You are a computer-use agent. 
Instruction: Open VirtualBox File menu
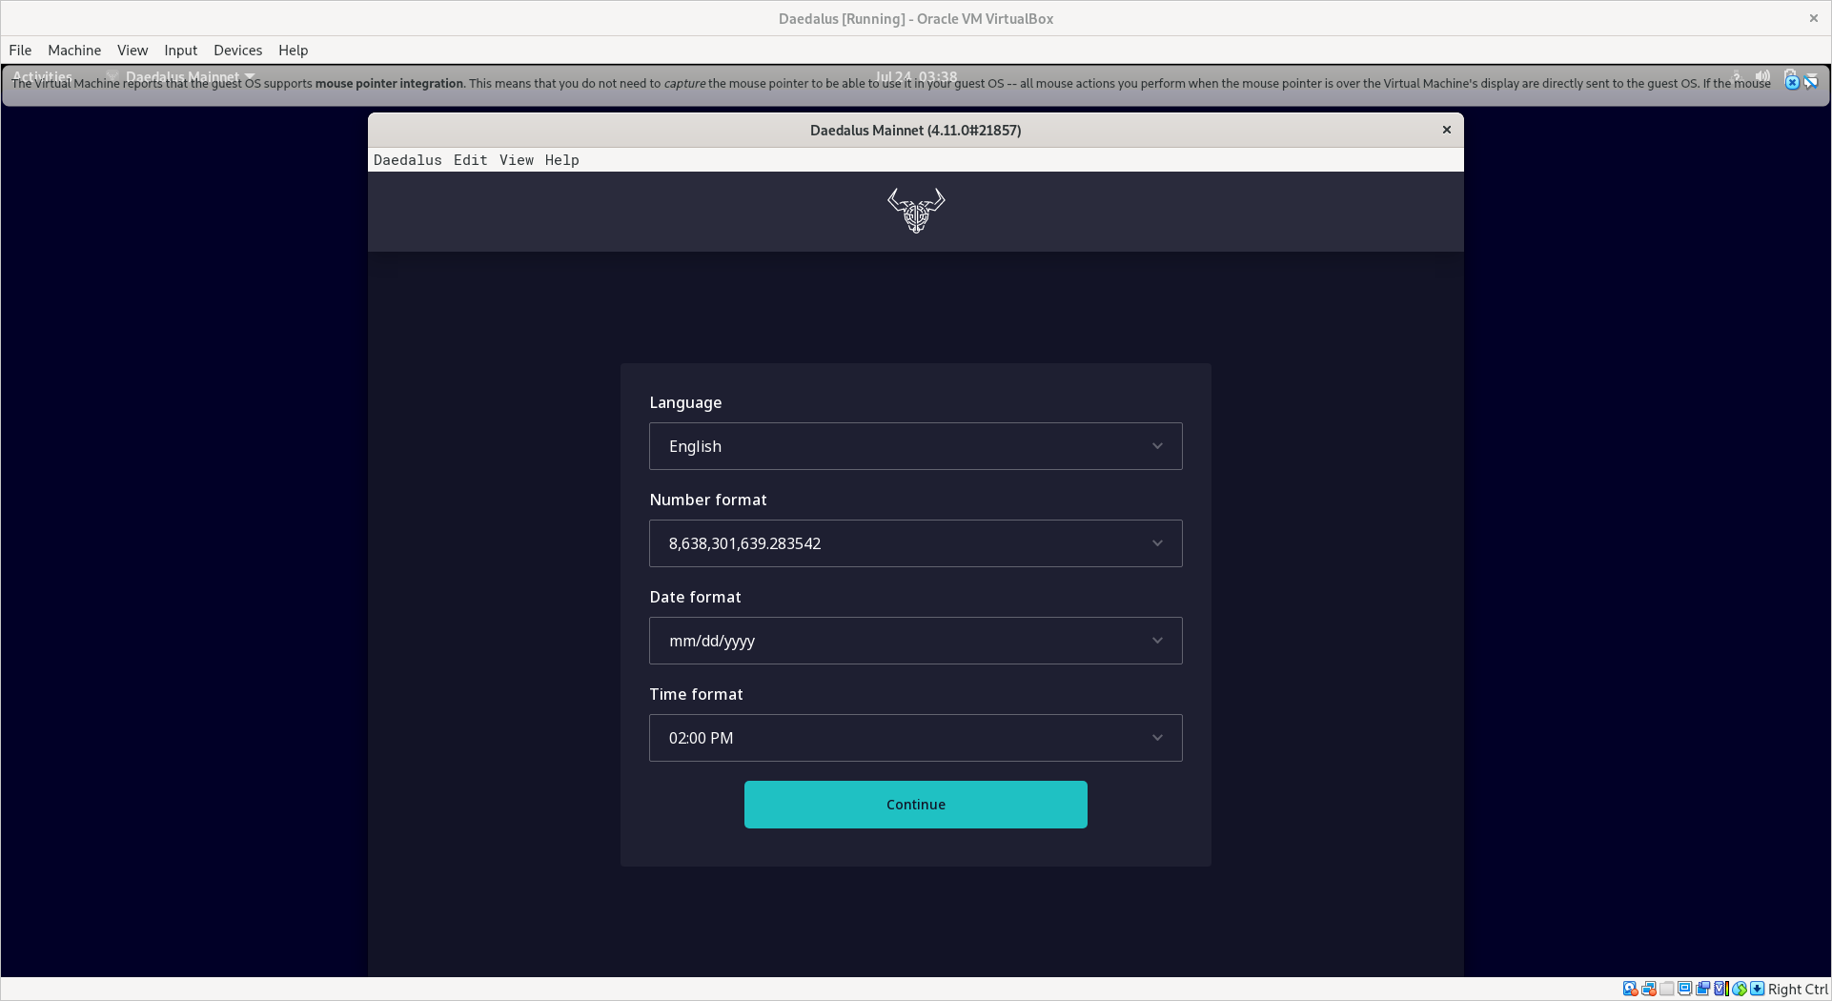(x=20, y=51)
